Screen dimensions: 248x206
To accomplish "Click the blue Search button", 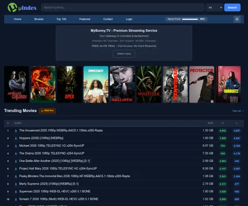I will tap(232, 7).
